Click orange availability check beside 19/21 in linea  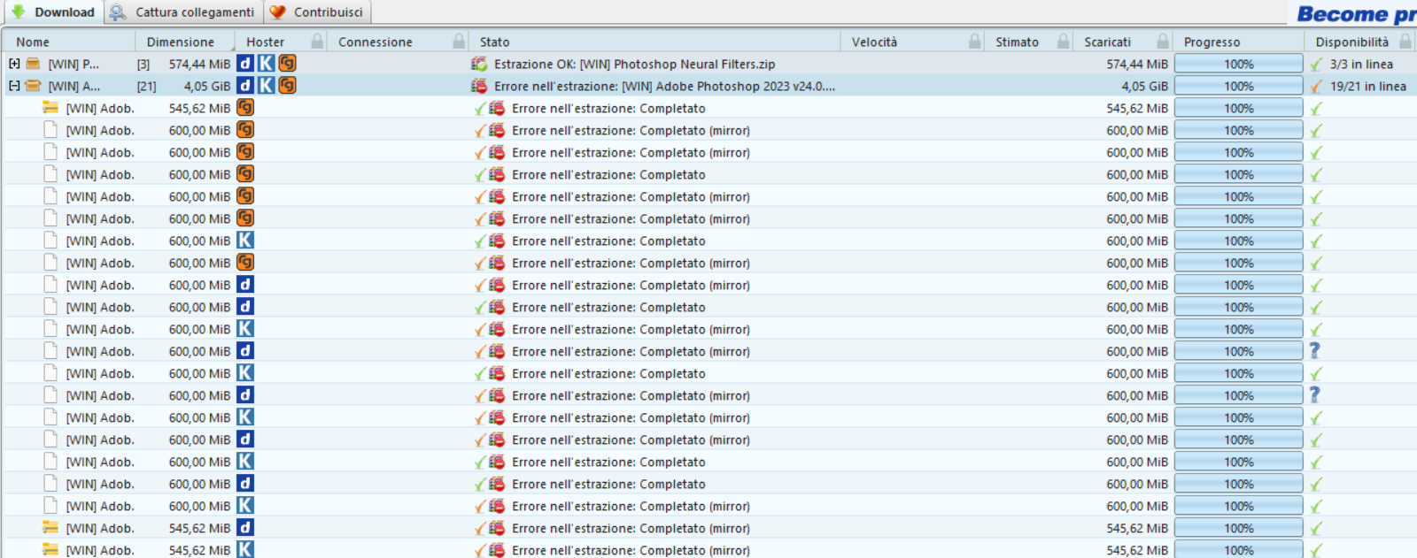click(1317, 86)
